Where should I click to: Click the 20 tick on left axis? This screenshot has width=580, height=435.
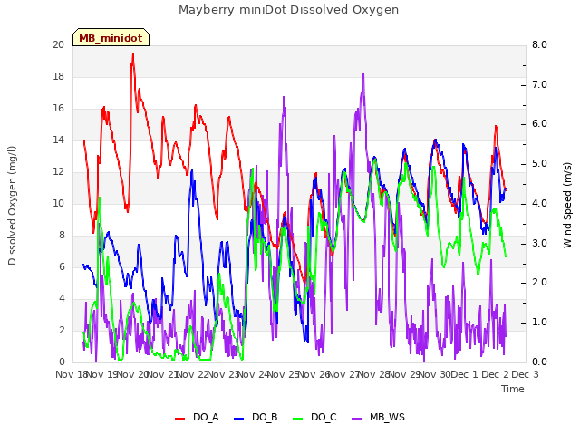(x=58, y=44)
